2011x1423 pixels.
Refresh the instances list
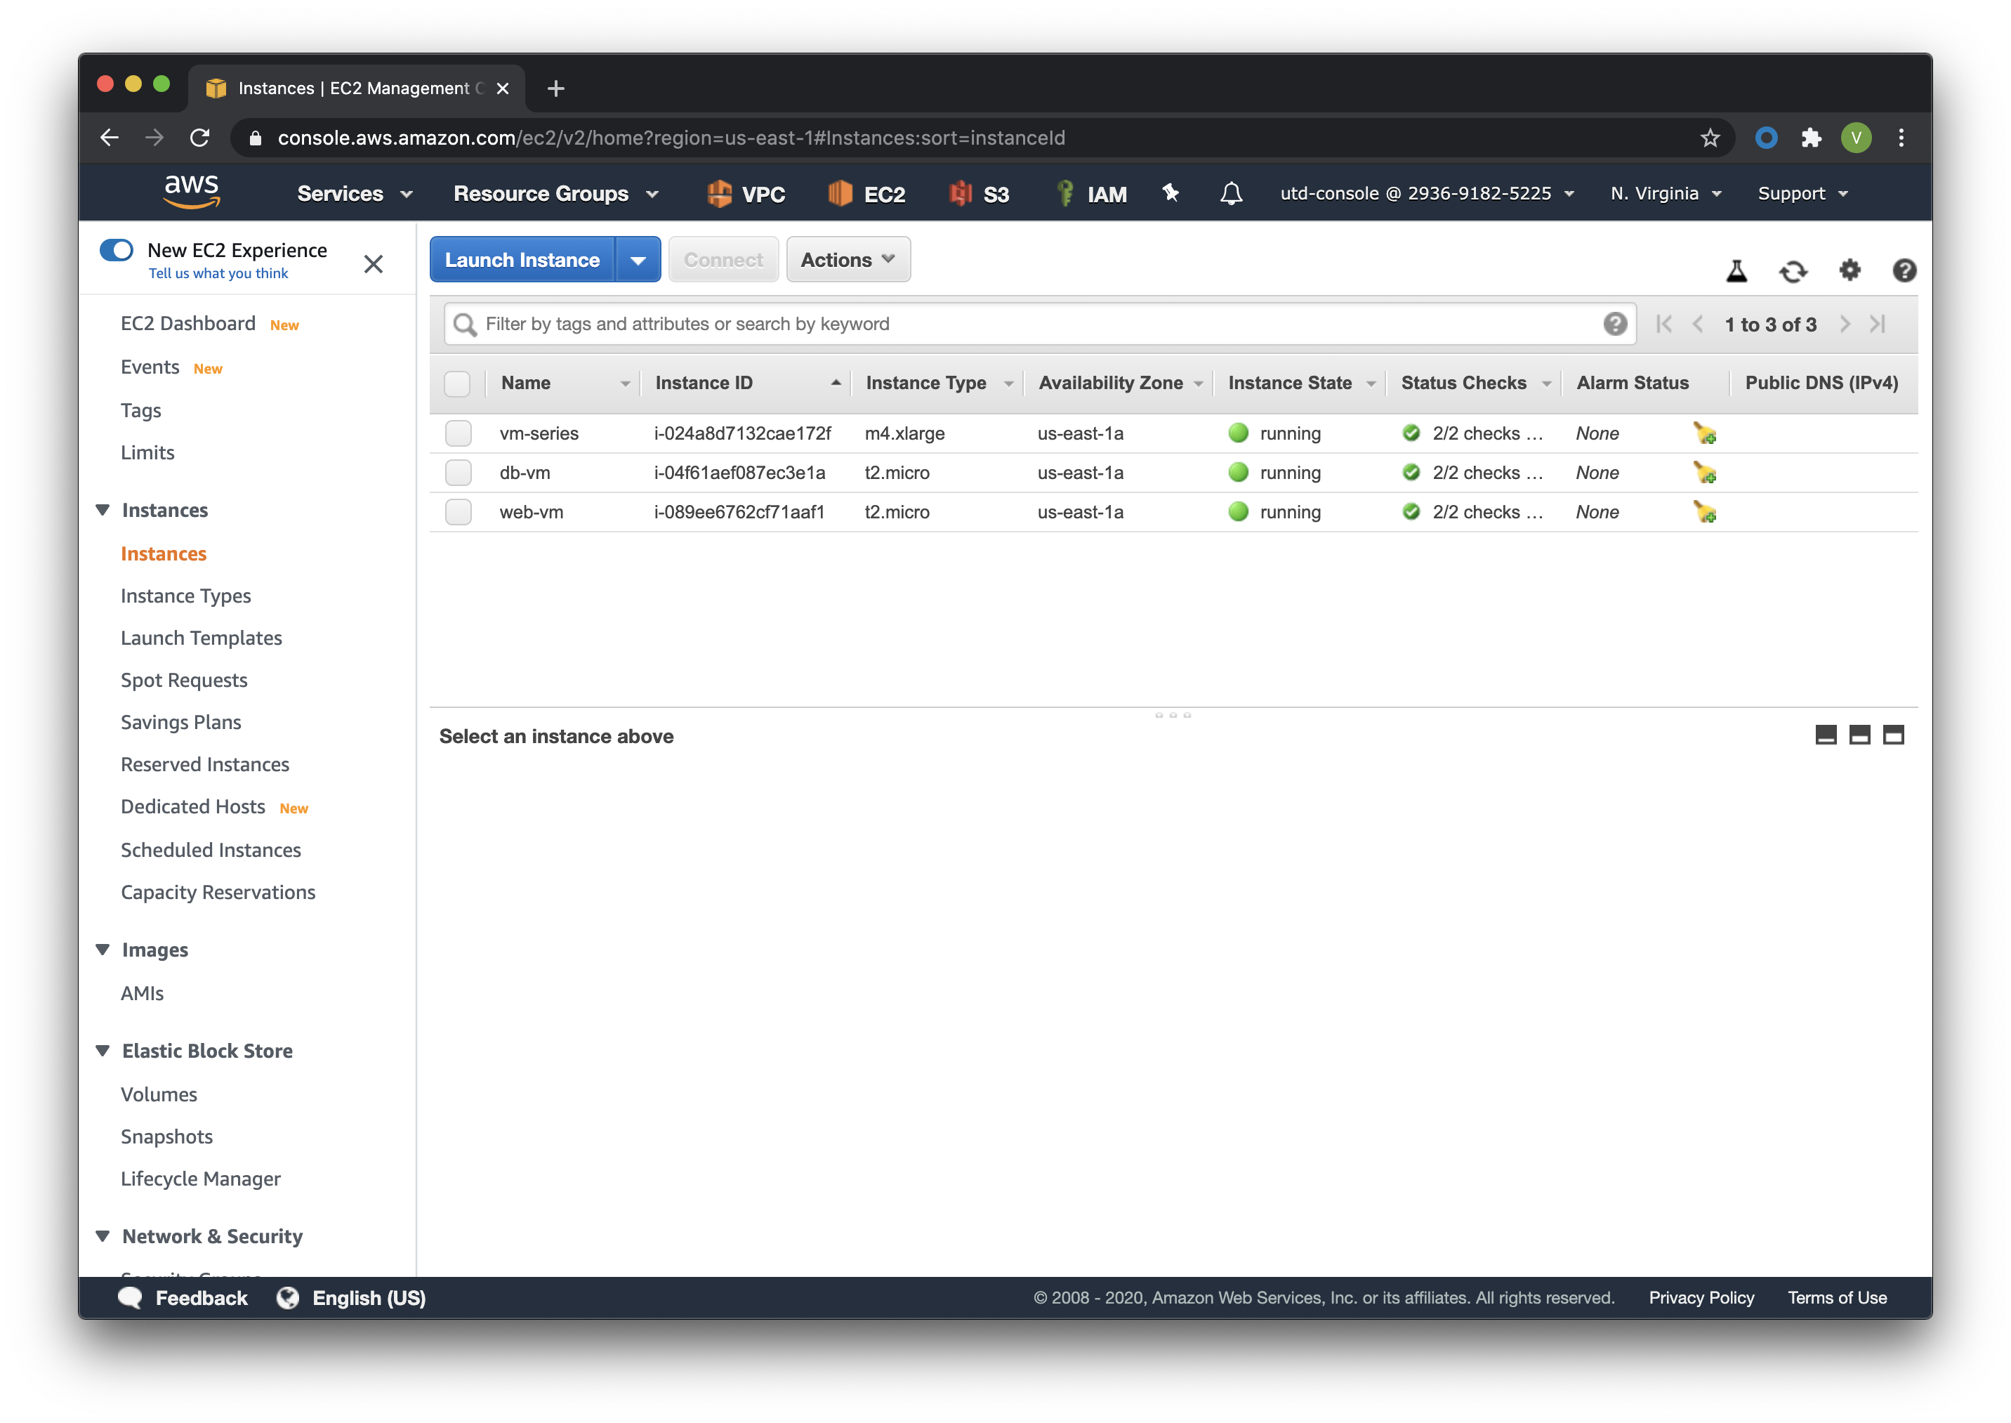point(1793,270)
